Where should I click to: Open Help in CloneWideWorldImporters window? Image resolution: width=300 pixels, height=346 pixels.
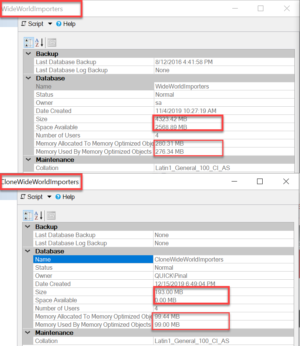pos(65,197)
